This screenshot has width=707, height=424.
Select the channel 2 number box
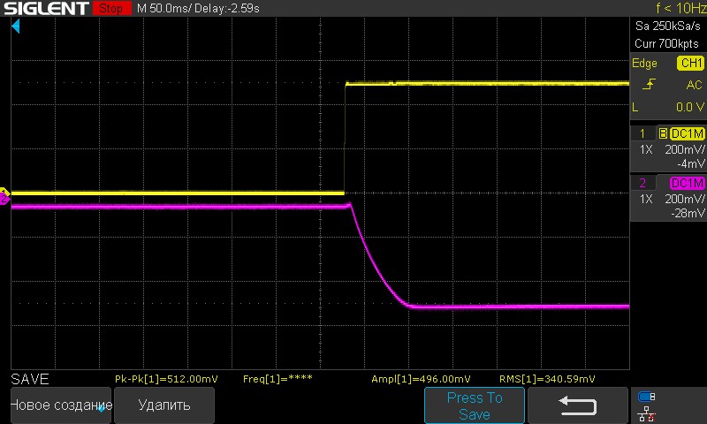pyautogui.click(x=642, y=183)
